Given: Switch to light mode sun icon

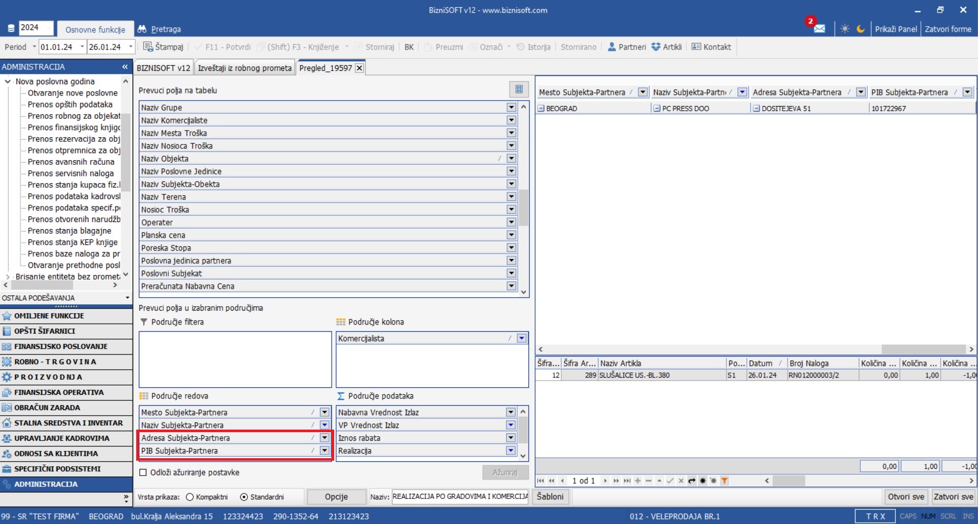Looking at the screenshot, I should pyautogui.click(x=845, y=29).
